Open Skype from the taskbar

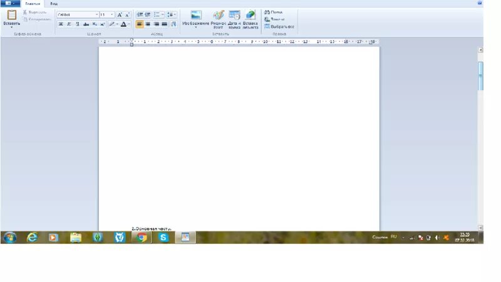coord(163,238)
